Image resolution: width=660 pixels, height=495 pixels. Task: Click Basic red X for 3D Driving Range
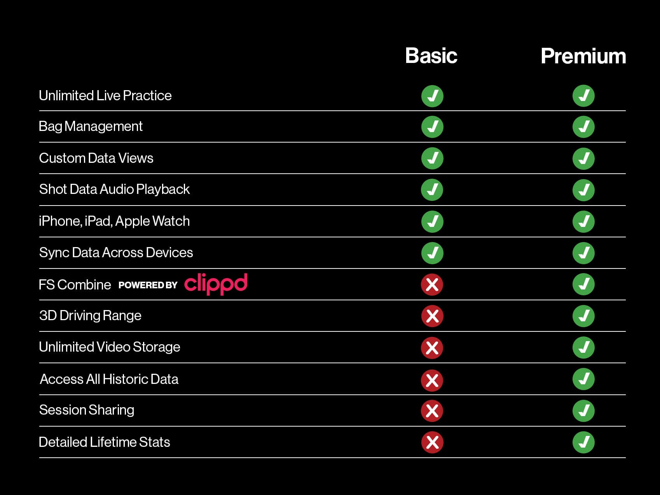pyautogui.click(x=432, y=316)
